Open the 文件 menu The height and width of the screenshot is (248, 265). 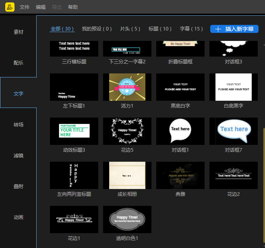tap(25, 7)
